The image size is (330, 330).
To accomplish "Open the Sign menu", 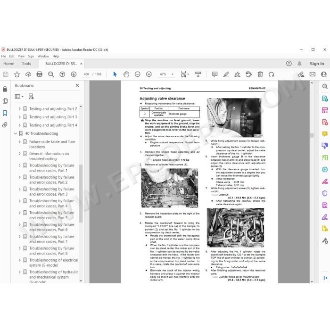I will [x=31, y=56].
